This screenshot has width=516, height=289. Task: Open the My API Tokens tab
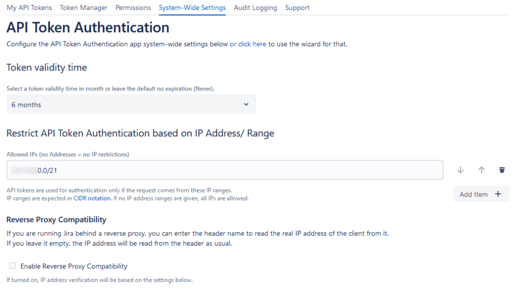tap(29, 8)
